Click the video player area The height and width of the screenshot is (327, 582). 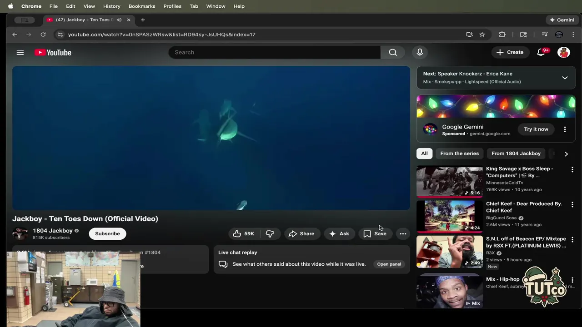click(211, 138)
